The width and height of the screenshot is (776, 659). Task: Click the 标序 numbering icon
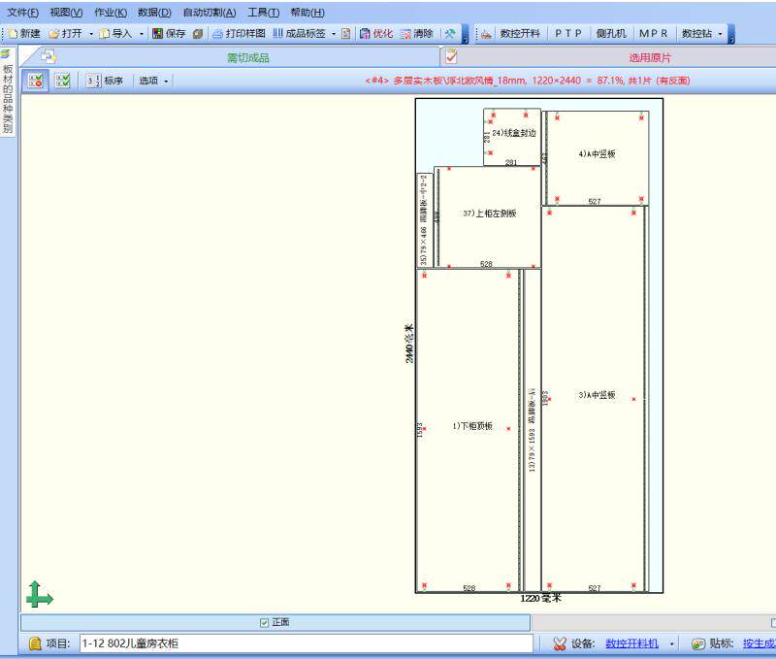[93, 81]
